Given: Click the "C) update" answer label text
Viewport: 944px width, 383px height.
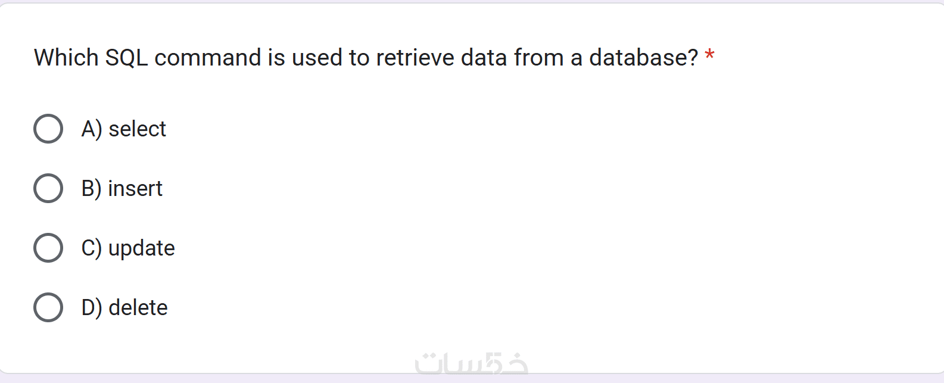Looking at the screenshot, I should click(128, 248).
